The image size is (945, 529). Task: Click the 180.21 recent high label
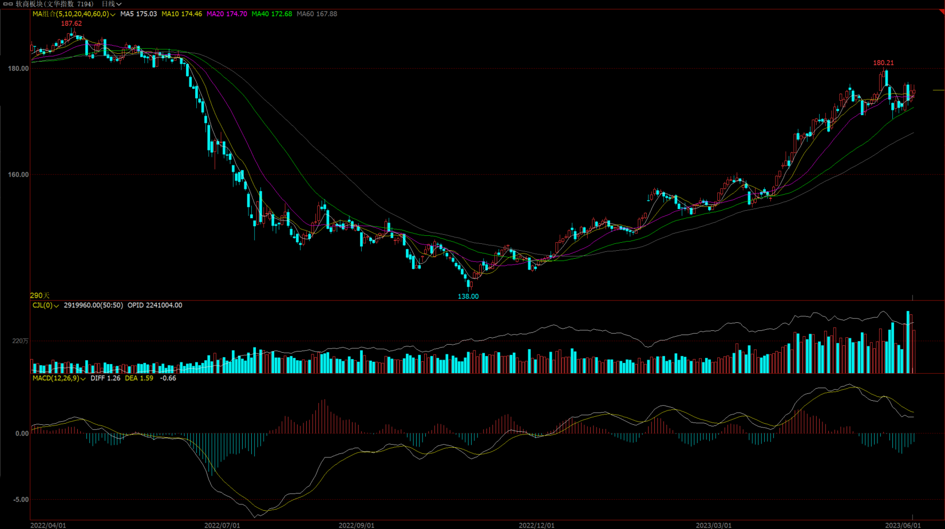coord(883,63)
